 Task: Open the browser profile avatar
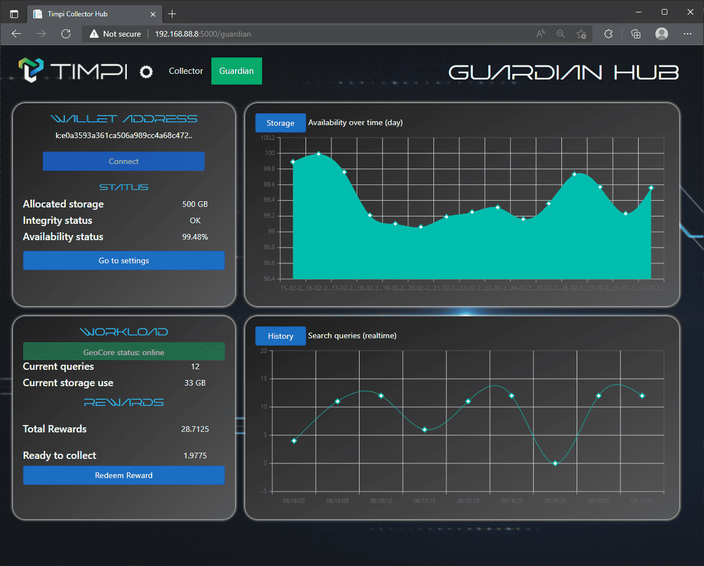662,34
